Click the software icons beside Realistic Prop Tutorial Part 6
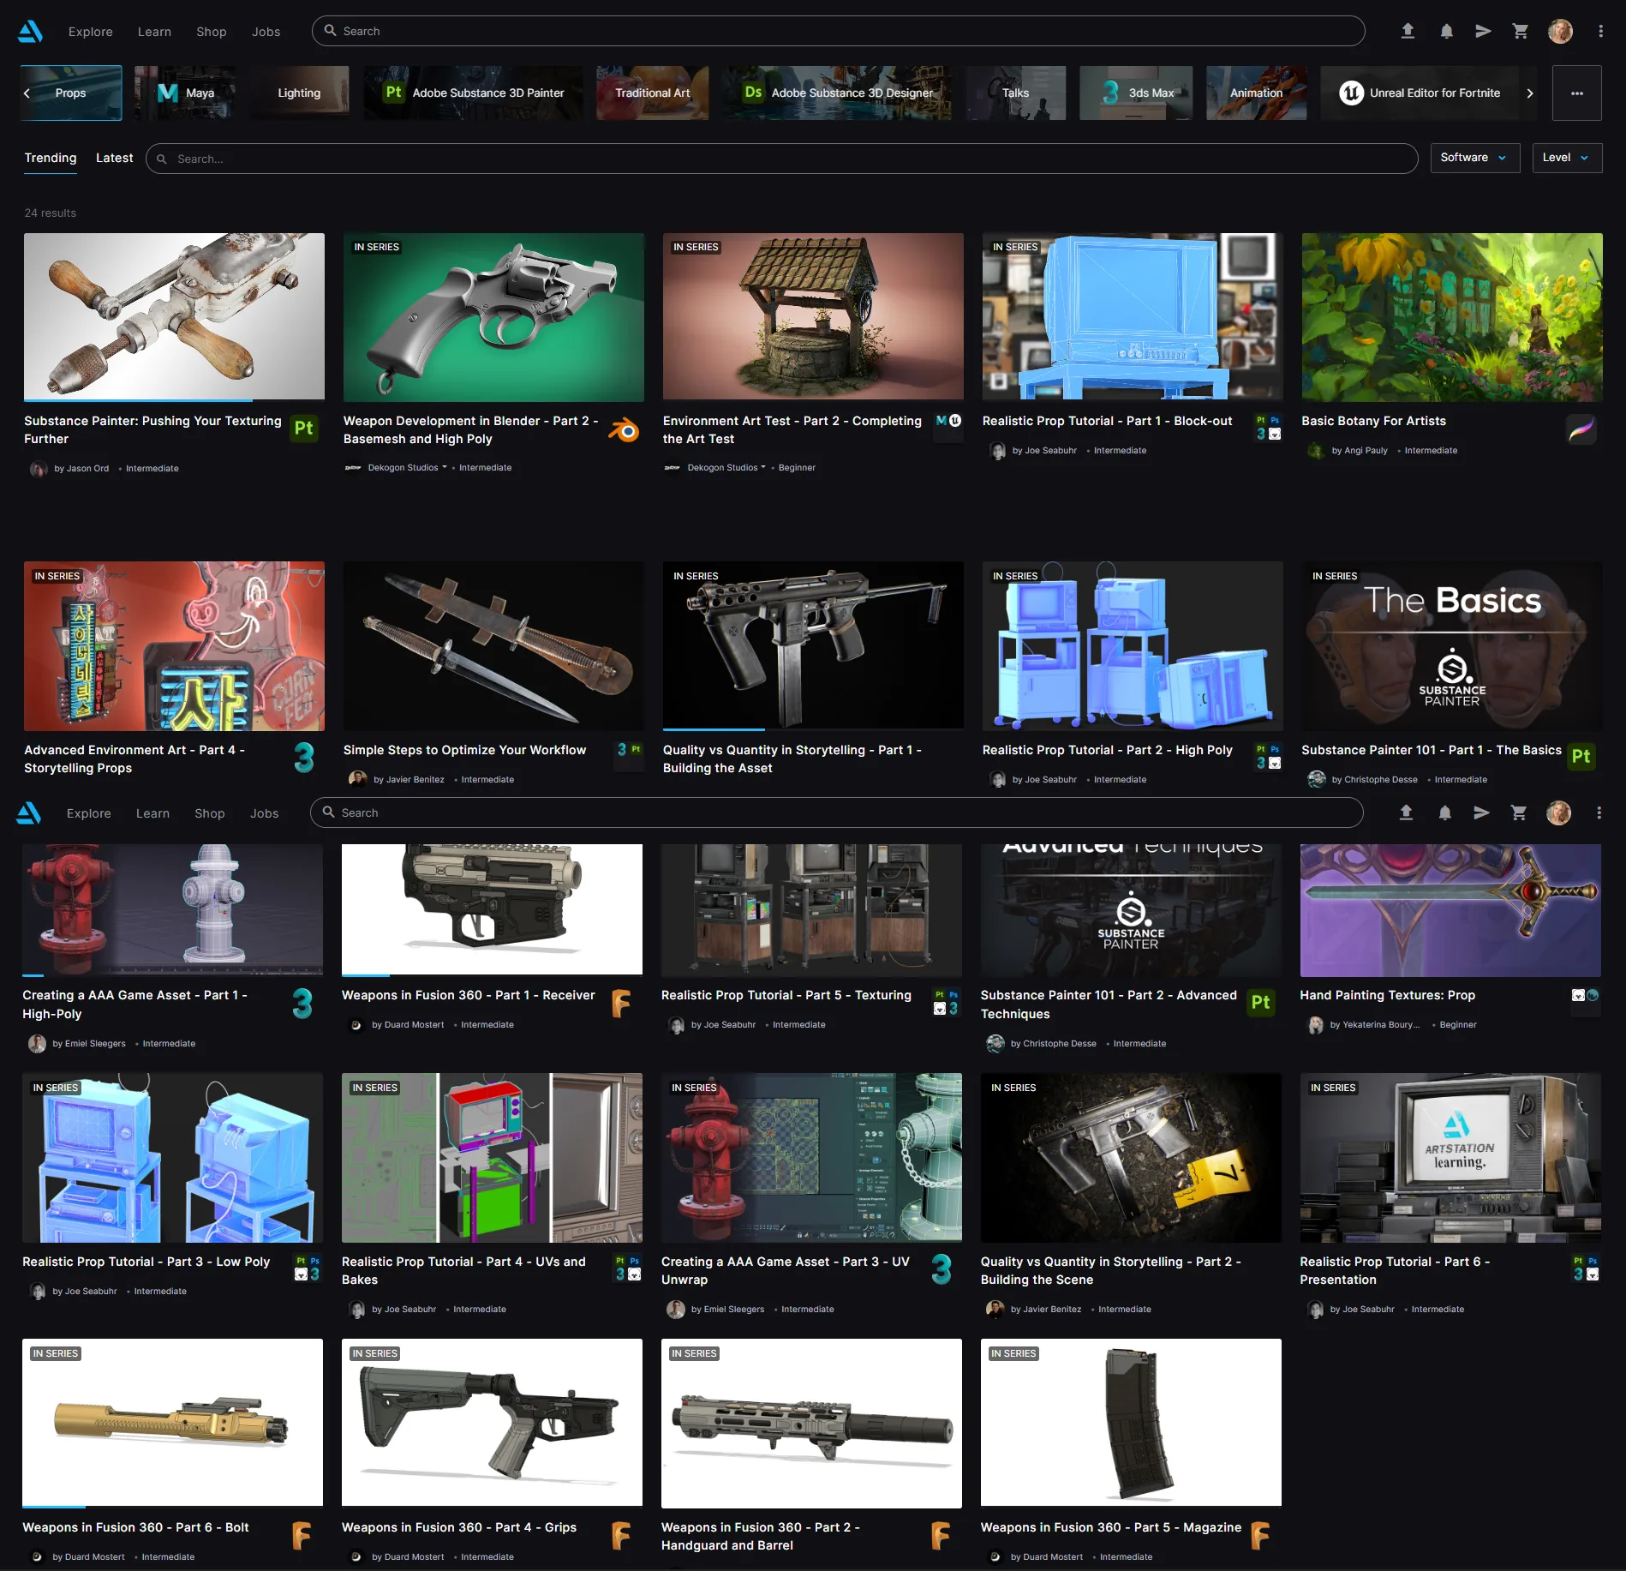The height and width of the screenshot is (1571, 1626). click(x=1586, y=1268)
